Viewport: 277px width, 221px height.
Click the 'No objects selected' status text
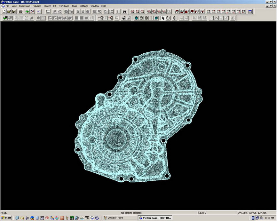point(131,213)
